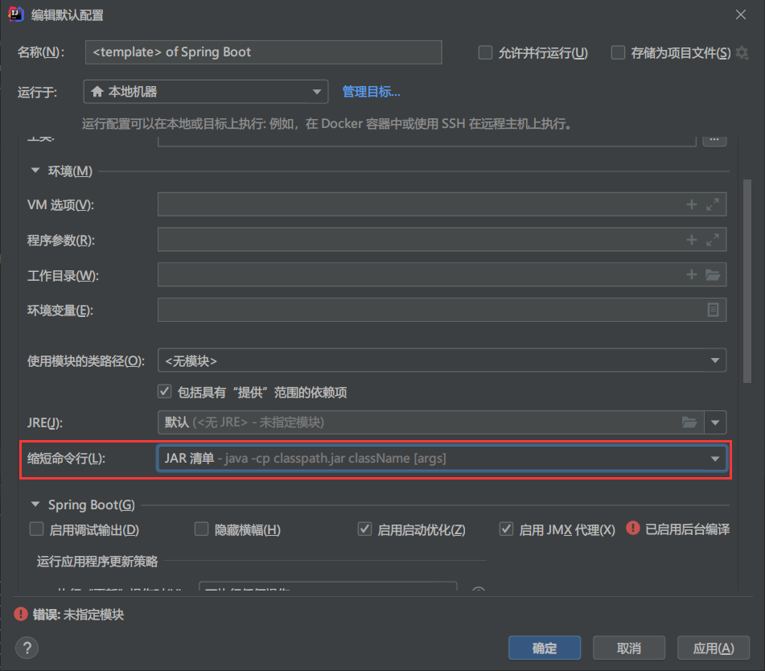Click the plus icon in VM options field
This screenshot has width=765, height=671.
point(691,204)
